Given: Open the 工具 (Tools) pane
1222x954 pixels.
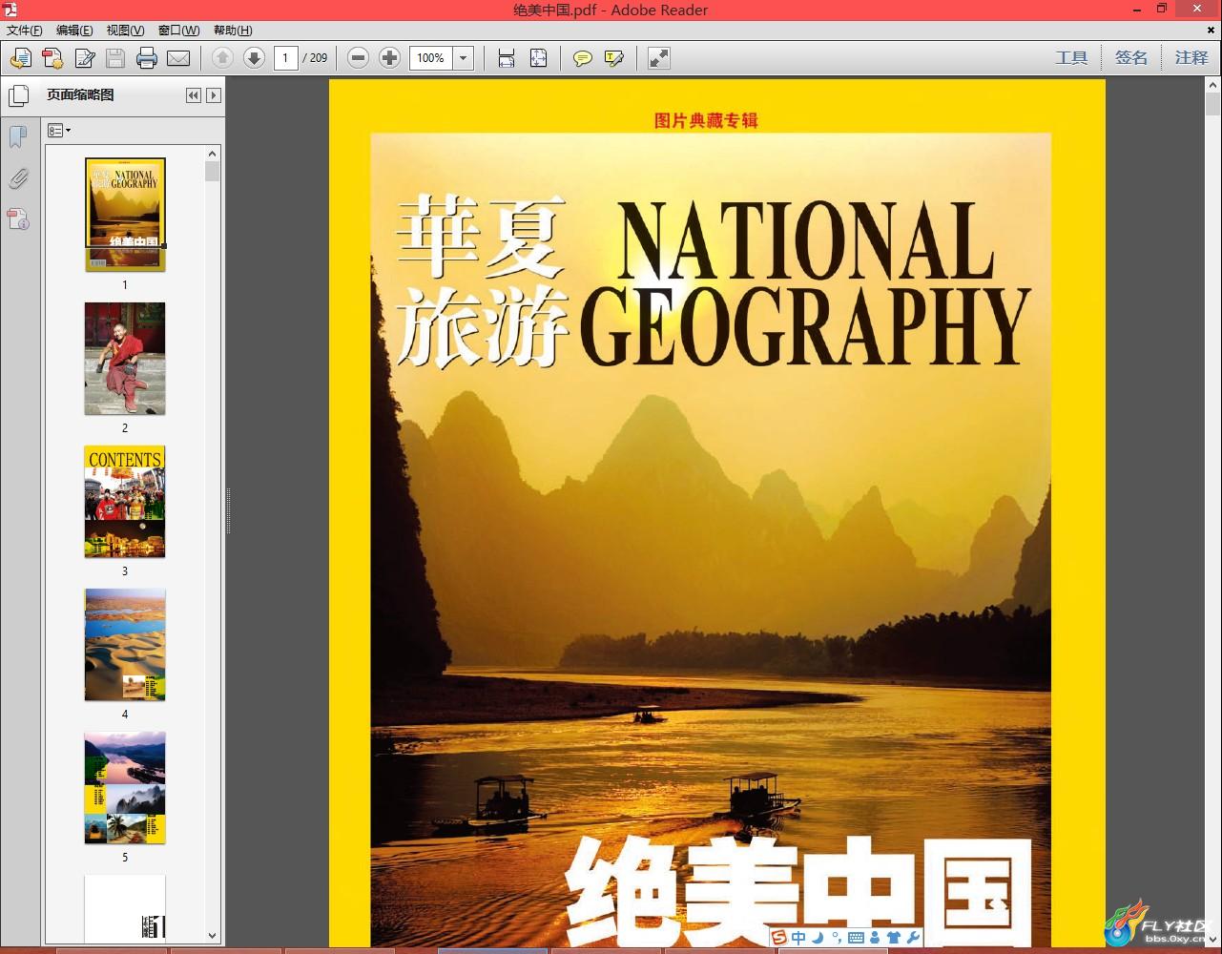Looking at the screenshot, I should (1071, 58).
